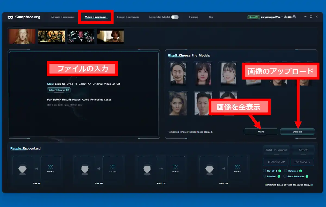Viewport: 326px width, 207px height.
Task: Open the settings gear icon
Action: [x=294, y=17]
